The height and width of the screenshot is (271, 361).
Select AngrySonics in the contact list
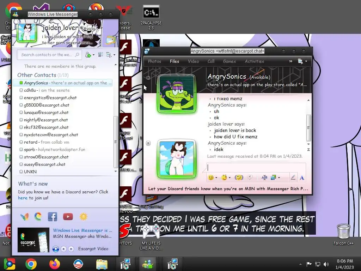[x=63, y=83]
